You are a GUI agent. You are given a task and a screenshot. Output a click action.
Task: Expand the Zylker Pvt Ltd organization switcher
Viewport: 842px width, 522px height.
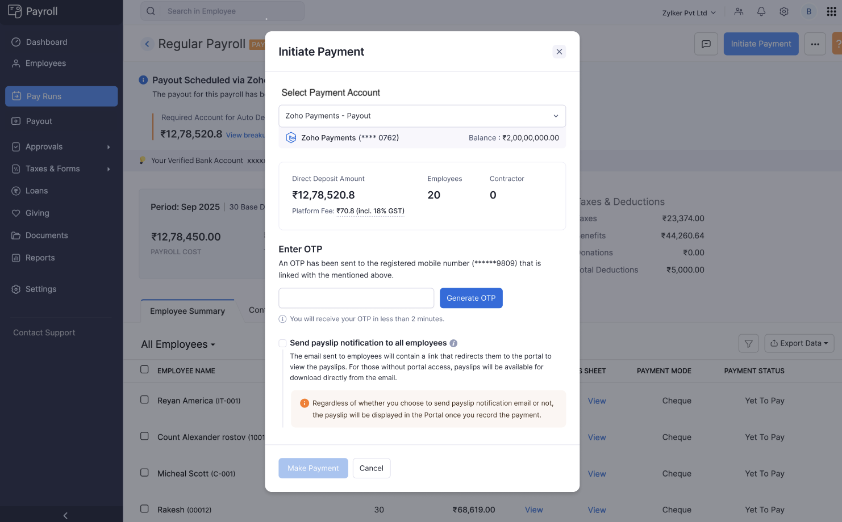689,12
